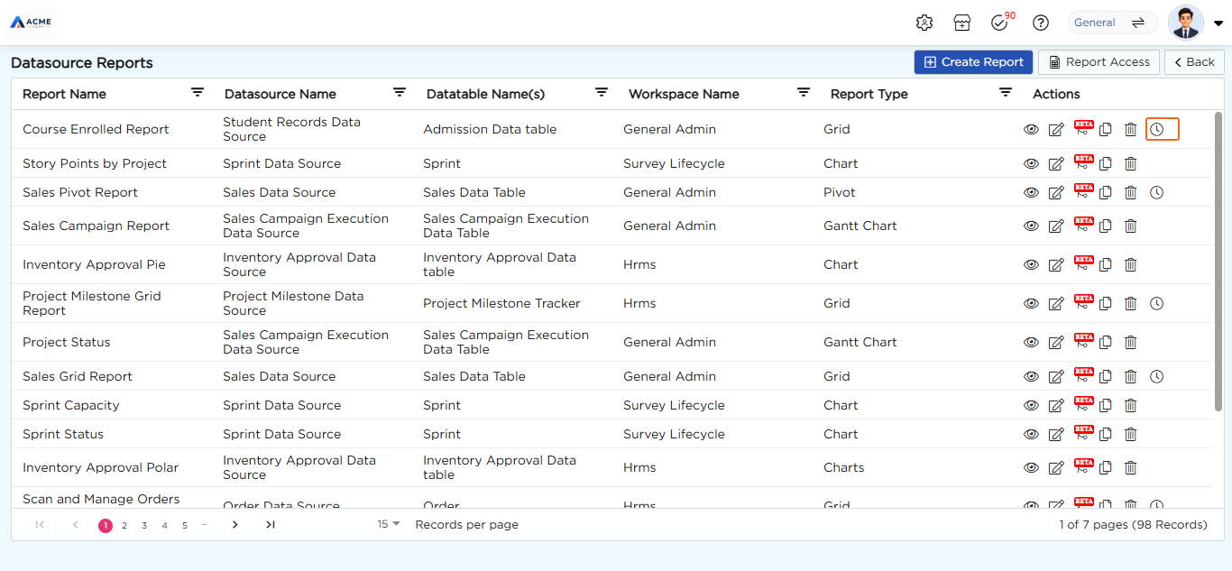The width and height of the screenshot is (1232, 571).
Task: Open beta share for Course Enrolled Report
Action: 1082,128
